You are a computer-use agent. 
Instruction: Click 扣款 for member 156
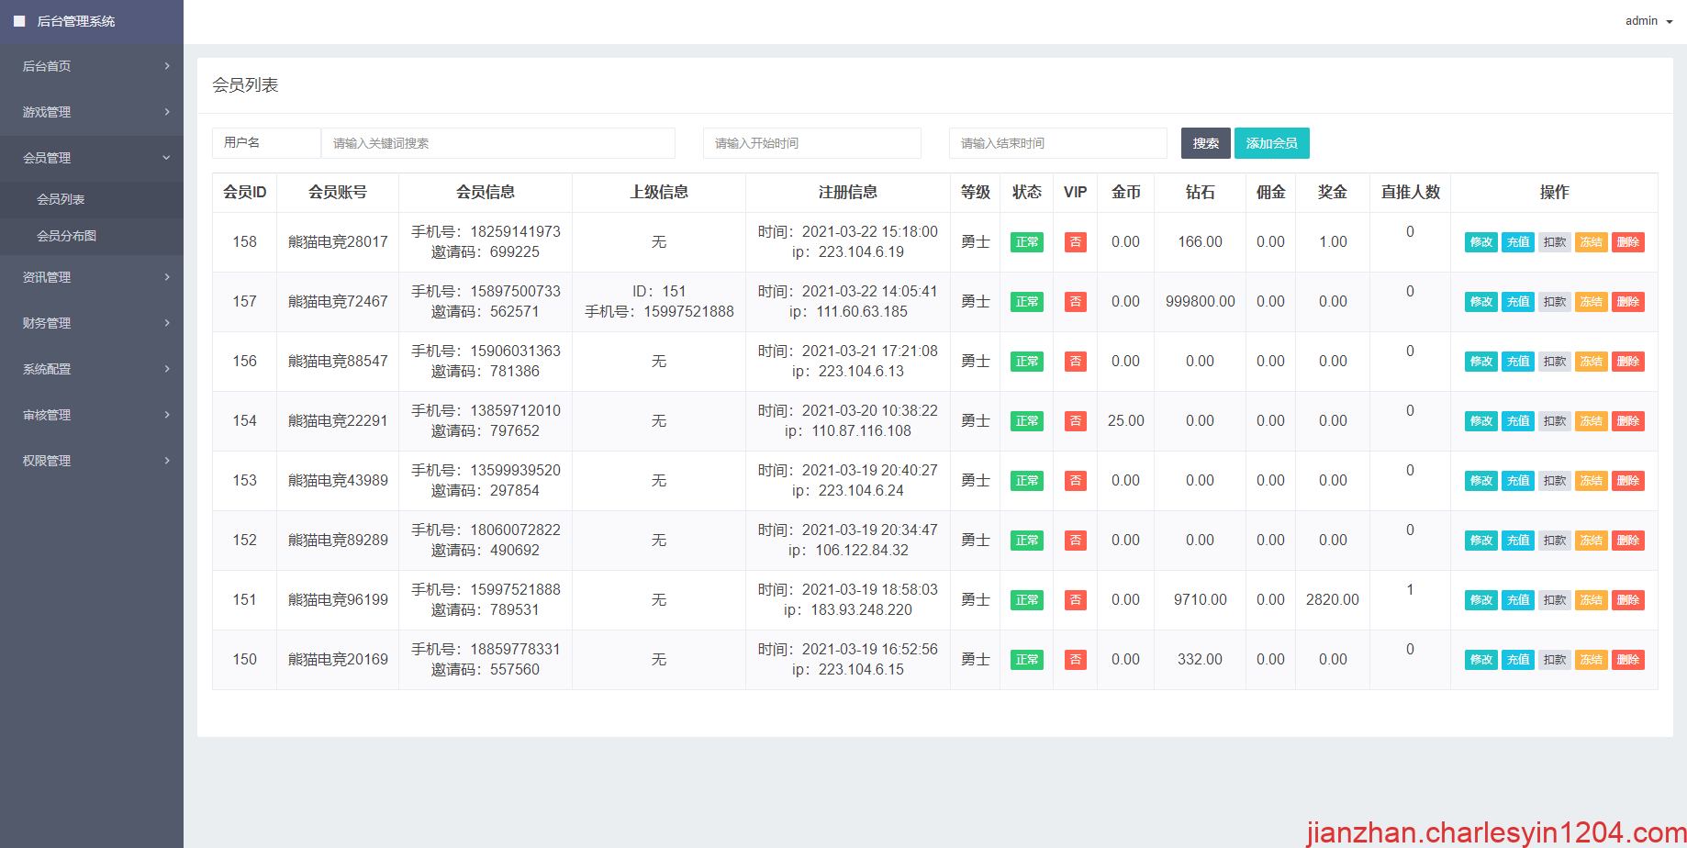[x=1554, y=362]
